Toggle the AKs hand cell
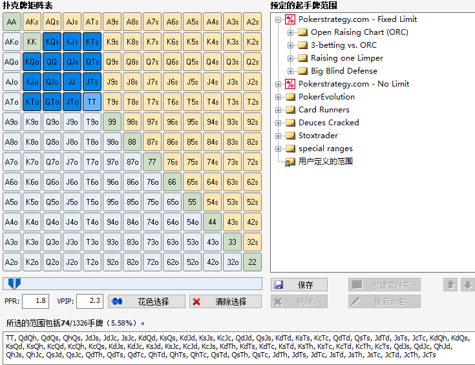The image size is (475, 365). click(32, 22)
